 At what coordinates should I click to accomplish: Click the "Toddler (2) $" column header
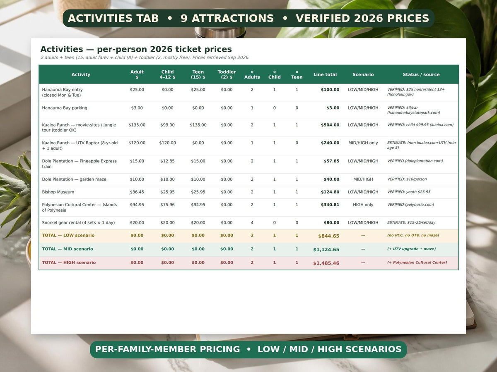[x=227, y=74]
